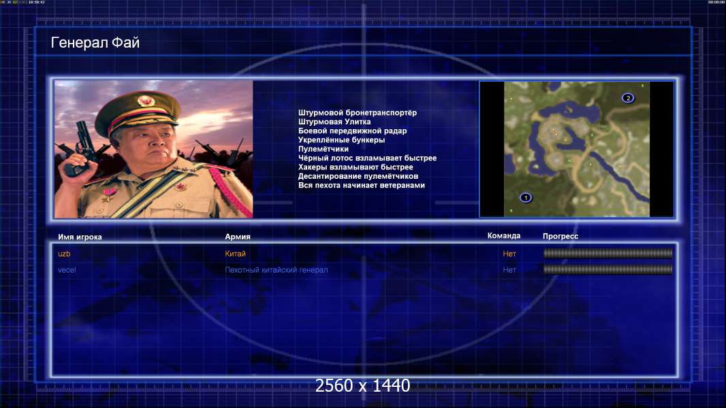Click 'Боевой передвижной радар' feature text
The image size is (726, 408).
pyautogui.click(x=352, y=131)
